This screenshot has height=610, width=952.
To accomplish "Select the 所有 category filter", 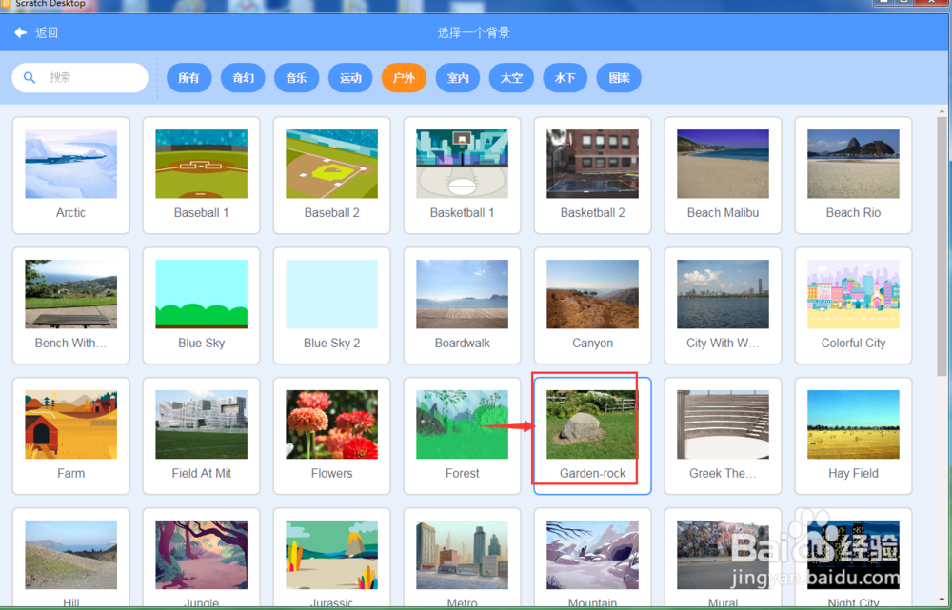I will pyautogui.click(x=188, y=78).
